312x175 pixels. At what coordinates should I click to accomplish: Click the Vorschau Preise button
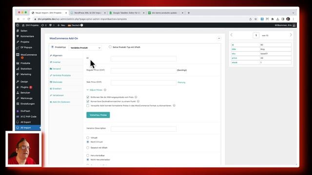(98, 115)
